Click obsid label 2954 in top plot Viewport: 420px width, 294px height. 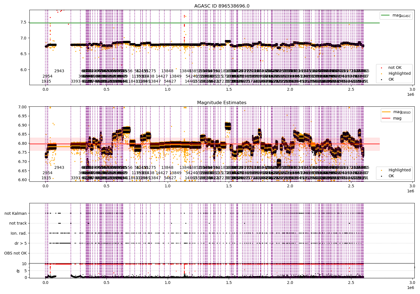48,76
